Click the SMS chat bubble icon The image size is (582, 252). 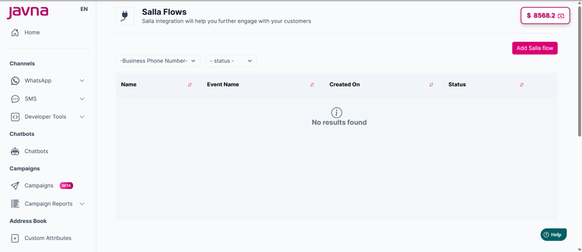pyautogui.click(x=15, y=99)
